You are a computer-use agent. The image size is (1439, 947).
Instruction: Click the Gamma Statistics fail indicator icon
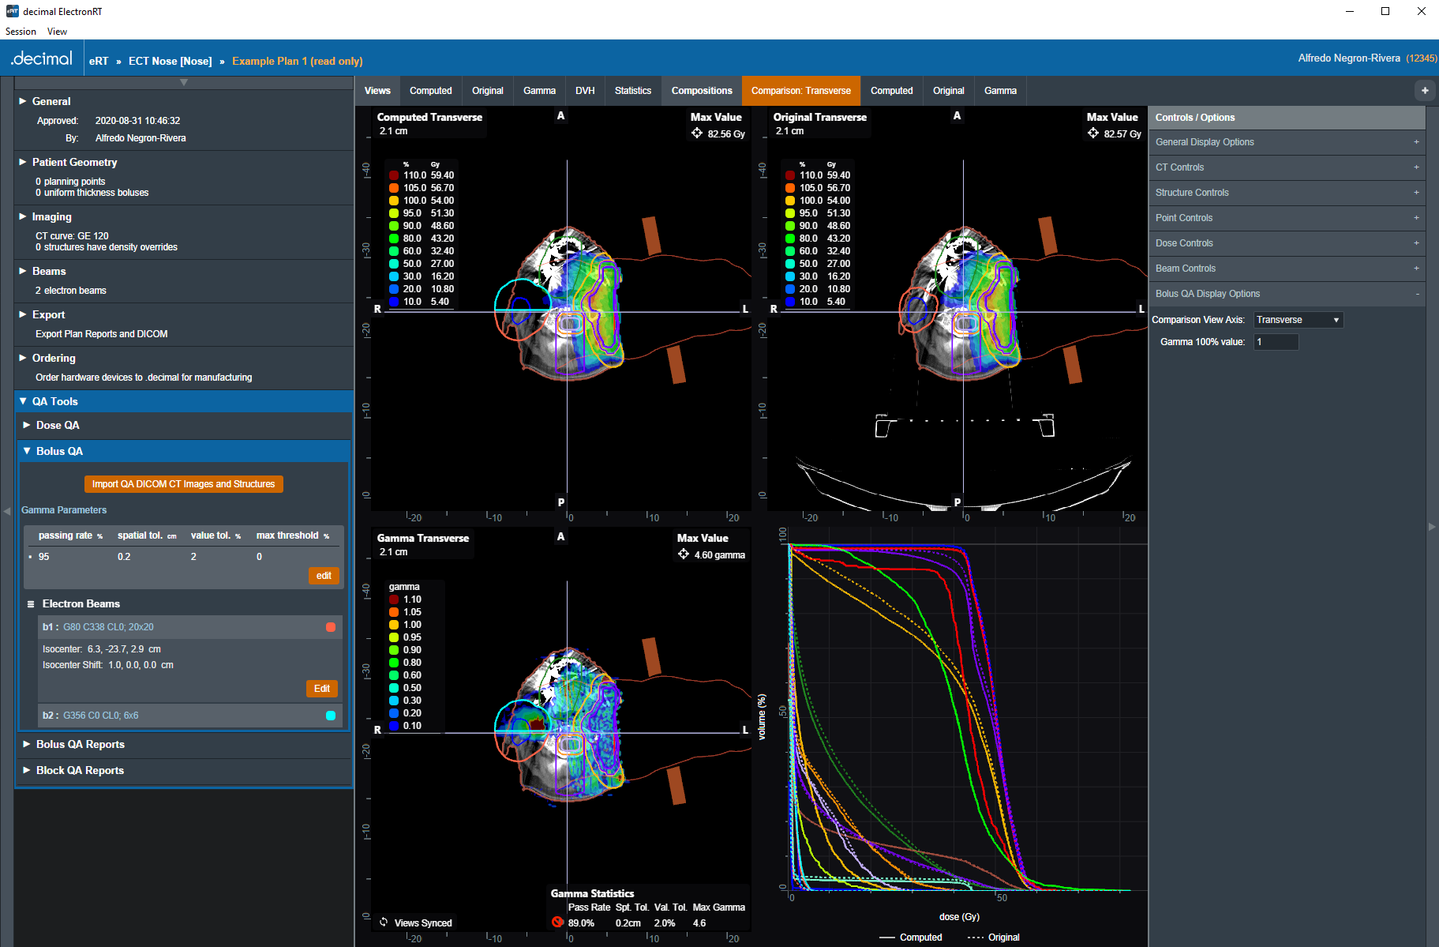click(557, 922)
